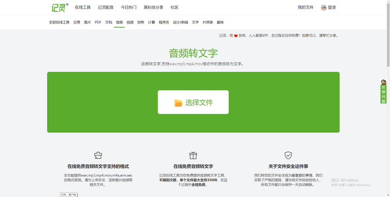
Task: Select the 全部在线工具 category
Action: pyautogui.click(x=59, y=22)
